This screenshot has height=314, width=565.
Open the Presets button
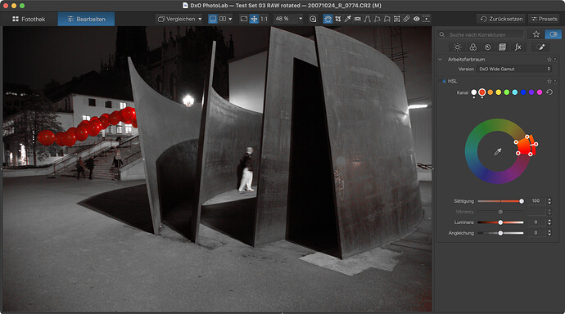click(544, 19)
